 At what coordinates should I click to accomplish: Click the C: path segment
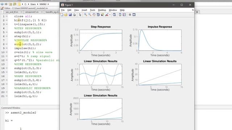tap(25, 4)
